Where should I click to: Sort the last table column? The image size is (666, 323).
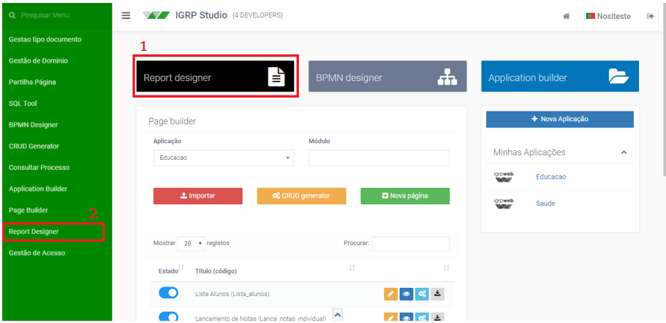coord(446,268)
